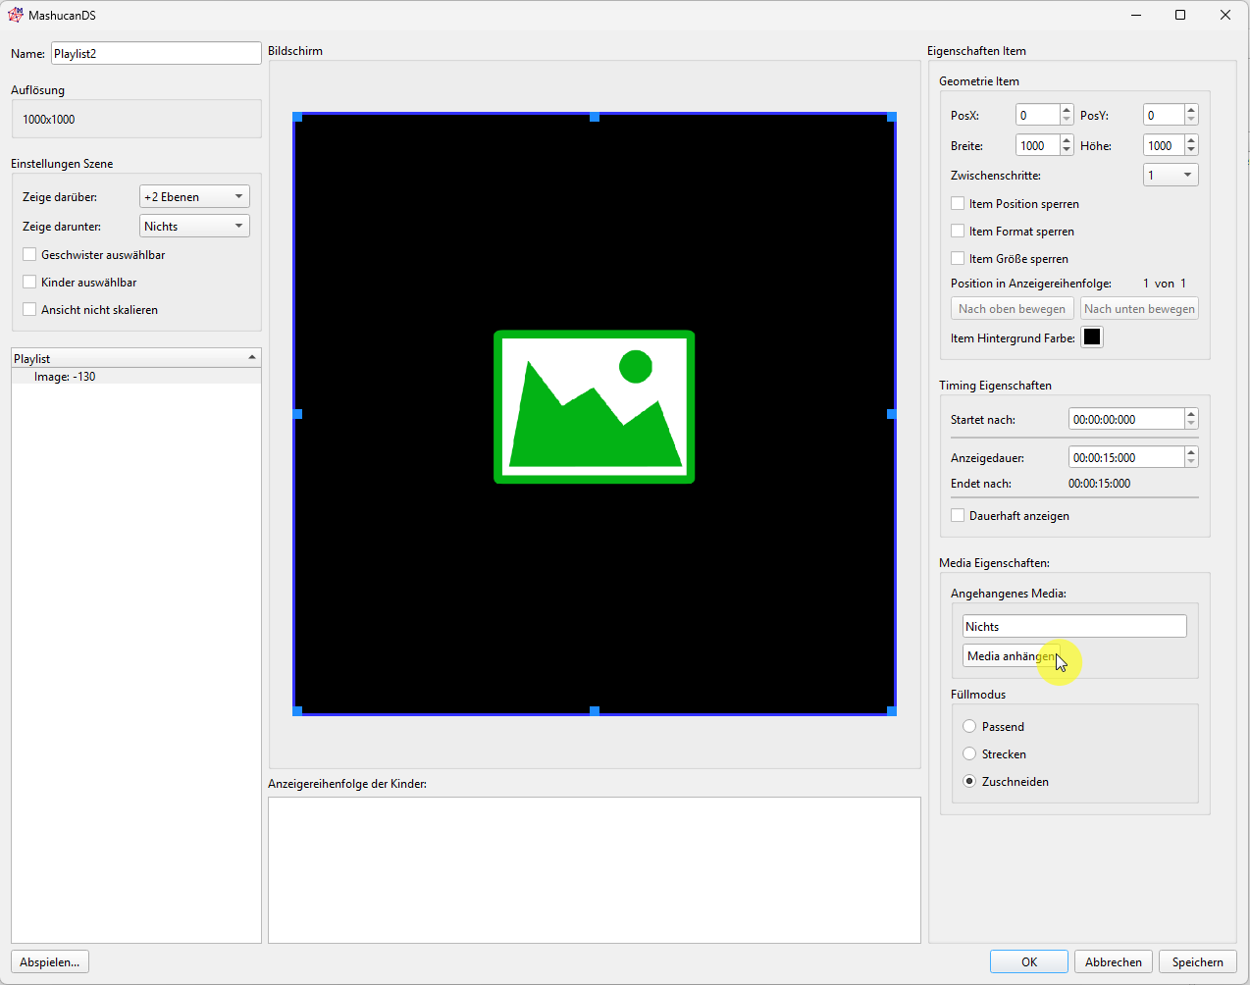Toggle Dauerhaft anzeigen checkbox
1250x985 pixels.
click(958, 516)
